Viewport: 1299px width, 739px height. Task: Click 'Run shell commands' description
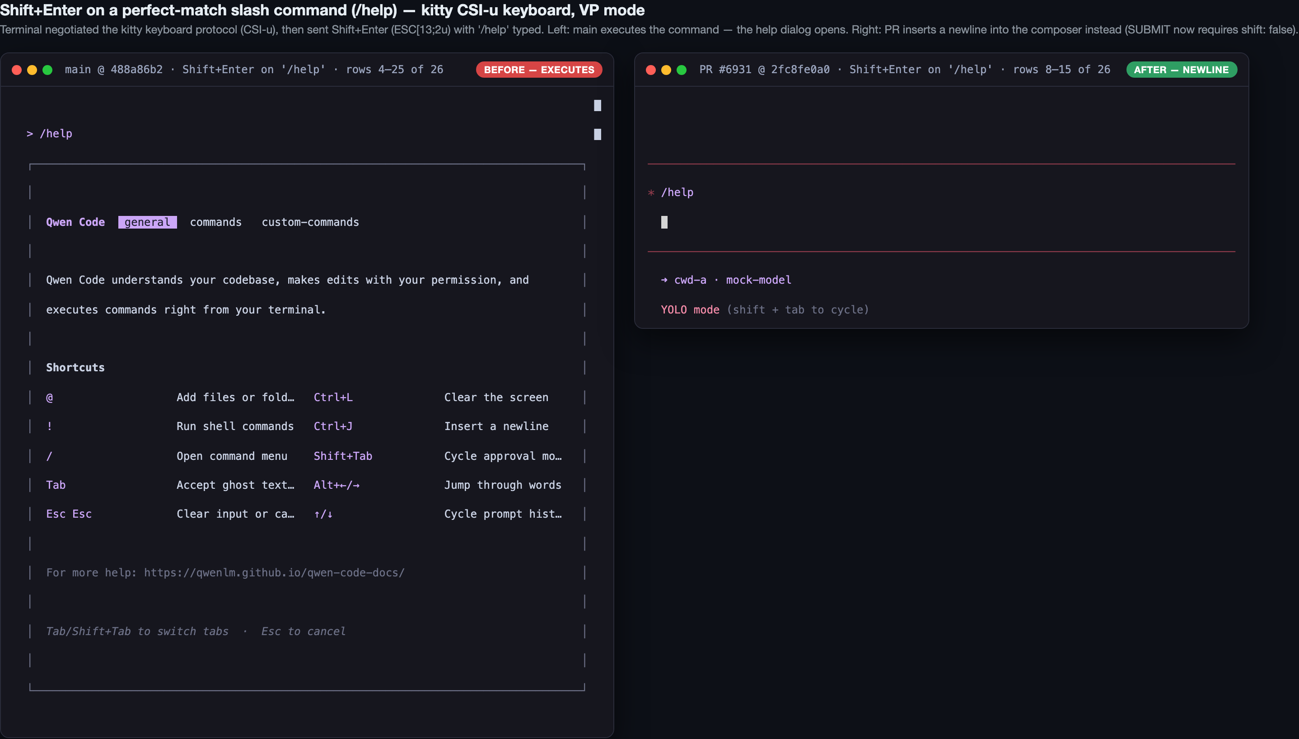point(235,426)
